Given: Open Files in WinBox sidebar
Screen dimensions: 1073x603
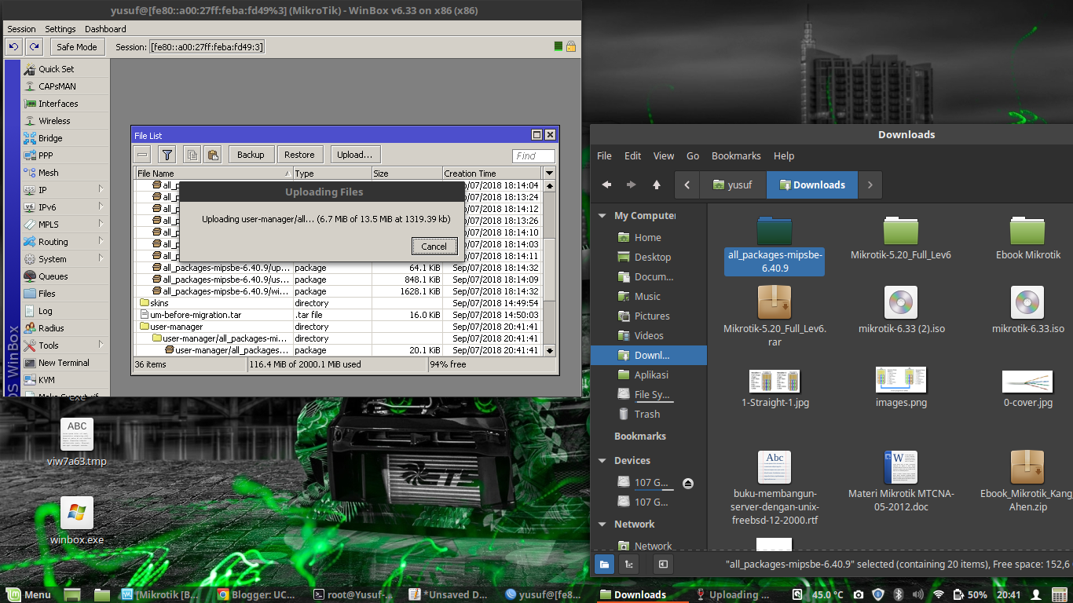Looking at the screenshot, I should [x=47, y=294].
